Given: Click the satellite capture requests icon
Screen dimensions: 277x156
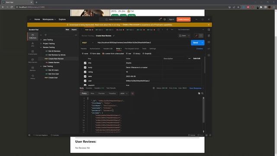Looking at the screenshot, I should 160,19.
